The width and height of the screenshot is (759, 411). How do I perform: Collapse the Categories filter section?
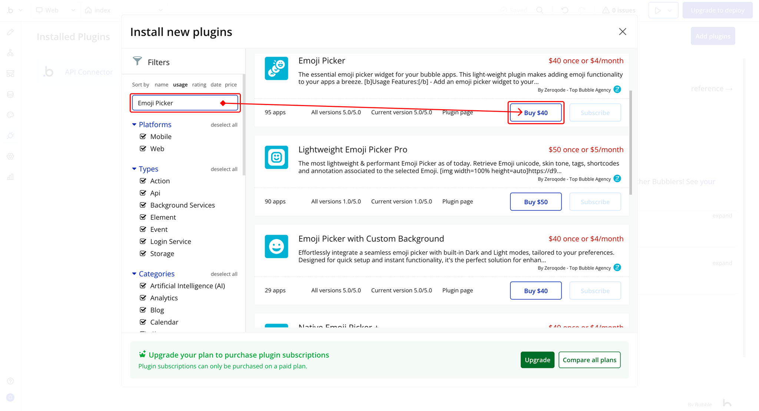pyautogui.click(x=134, y=274)
